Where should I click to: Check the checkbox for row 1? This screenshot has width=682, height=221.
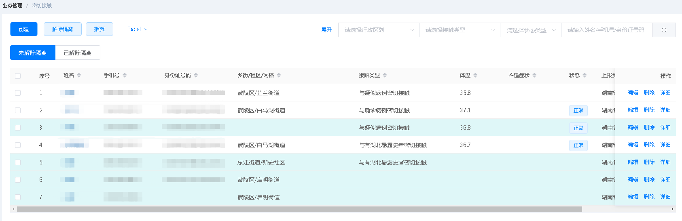click(18, 93)
